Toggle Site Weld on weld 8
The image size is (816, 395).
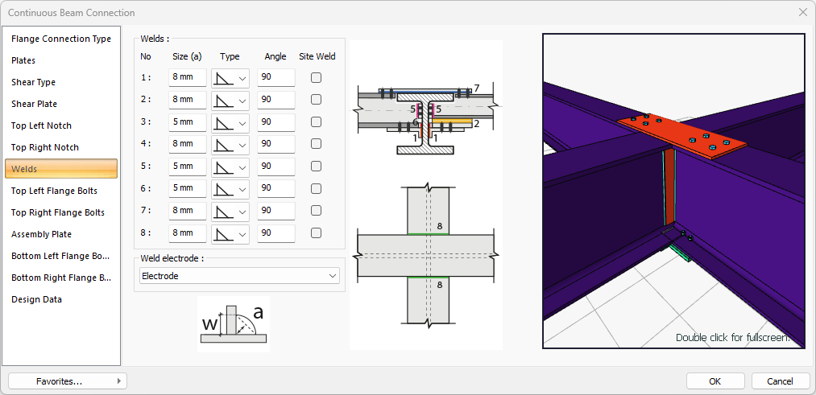point(317,233)
